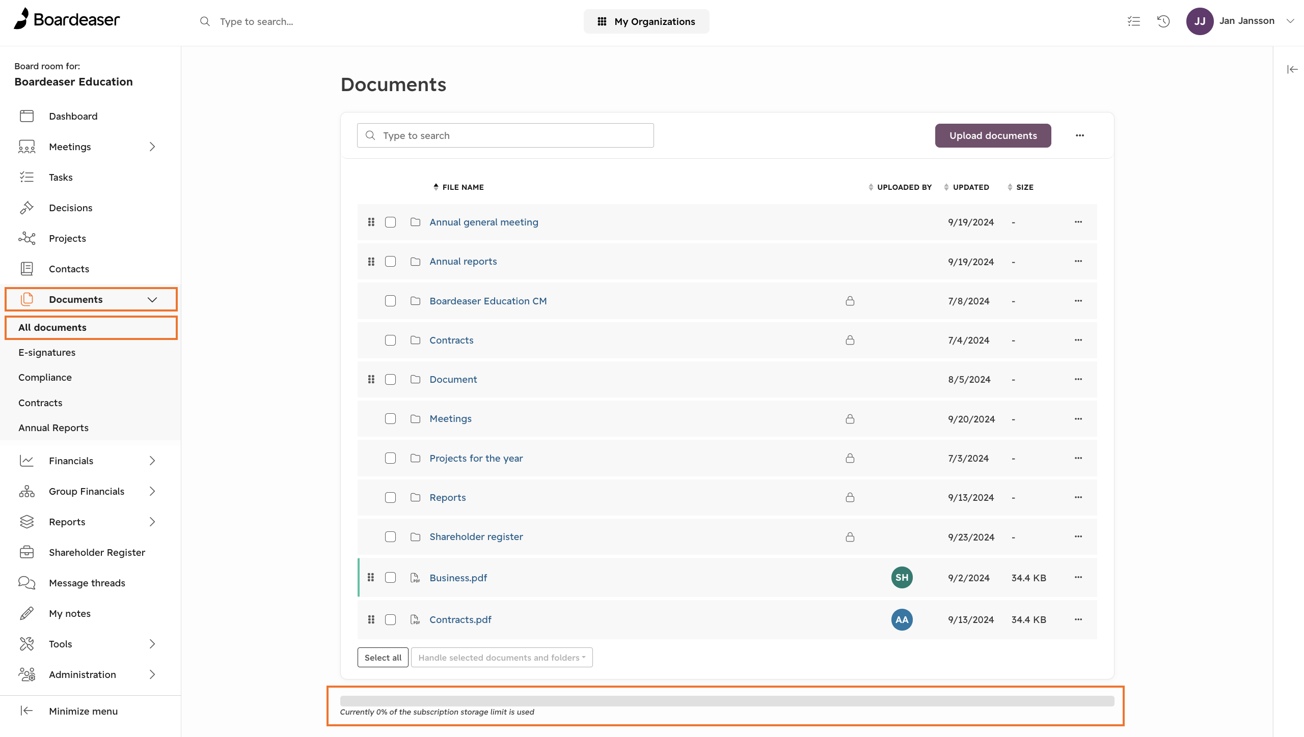Click the Decisions gavel icon
Image resolution: width=1304 pixels, height=737 pixels.
pos(26,208)
